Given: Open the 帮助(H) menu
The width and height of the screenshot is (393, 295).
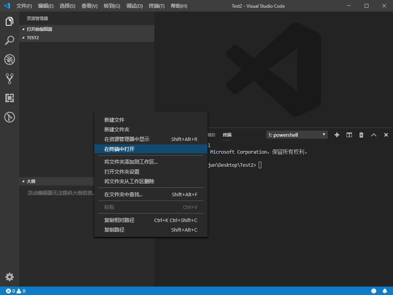Looking at the screenshot, I should [x=179, y=6].
